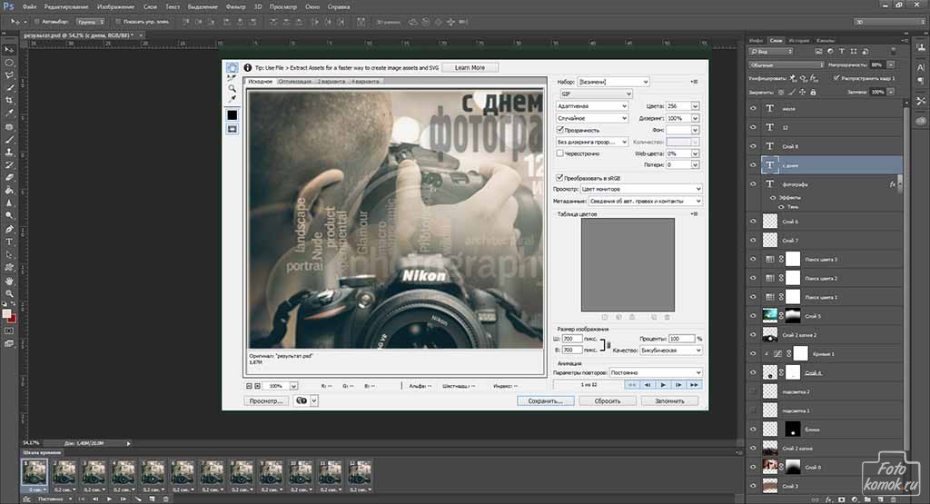The height and width of the screenshot is (504, 930).
Task: Click the lock all layer icon
Action: point(813,93)
